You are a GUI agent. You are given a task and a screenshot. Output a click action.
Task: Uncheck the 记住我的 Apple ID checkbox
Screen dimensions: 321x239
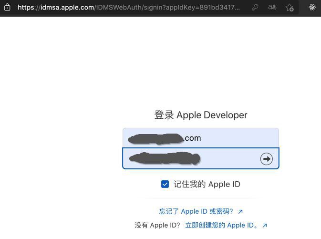(165, 184)
